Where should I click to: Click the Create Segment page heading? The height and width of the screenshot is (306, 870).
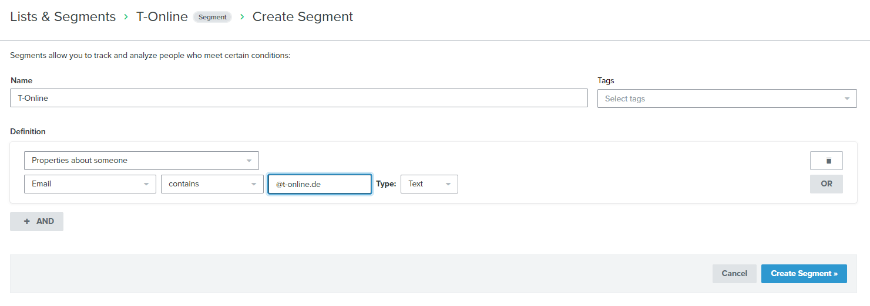(303, 17)
